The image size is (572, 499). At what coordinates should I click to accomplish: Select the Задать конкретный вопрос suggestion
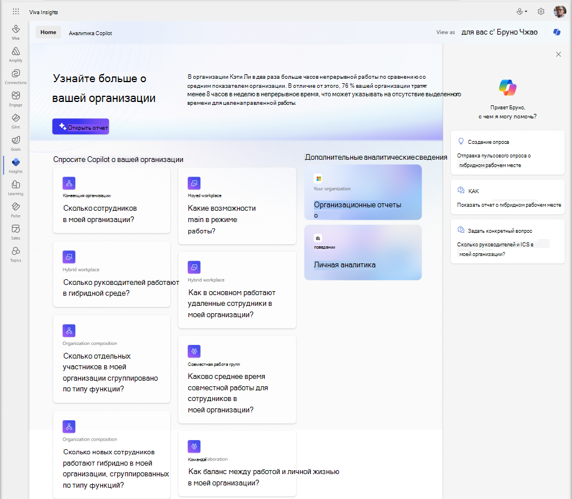508,241
